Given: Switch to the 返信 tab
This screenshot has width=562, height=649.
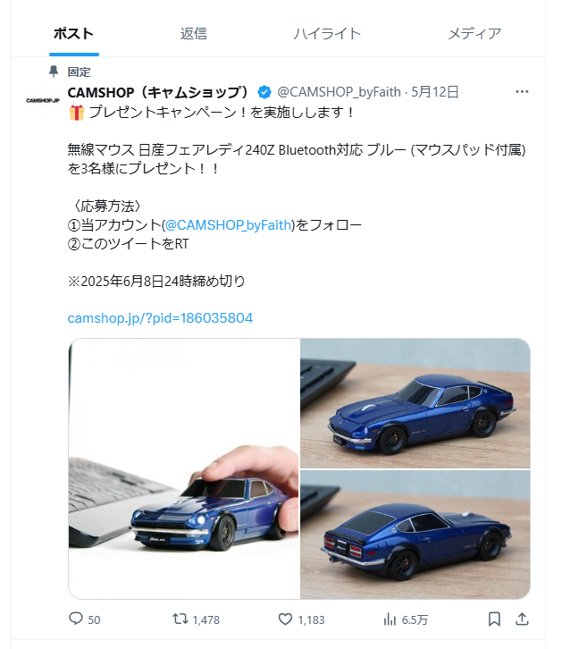Looking at the screenshot, I should pos(194,34).
